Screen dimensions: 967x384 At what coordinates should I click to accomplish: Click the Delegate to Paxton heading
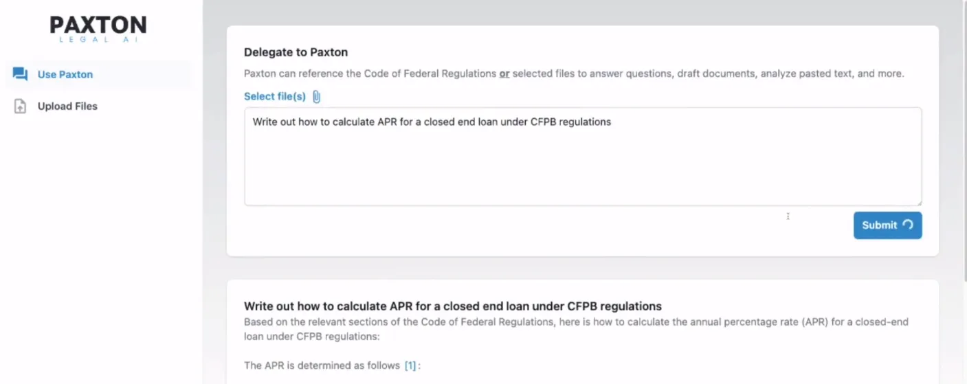click(296, 52)
